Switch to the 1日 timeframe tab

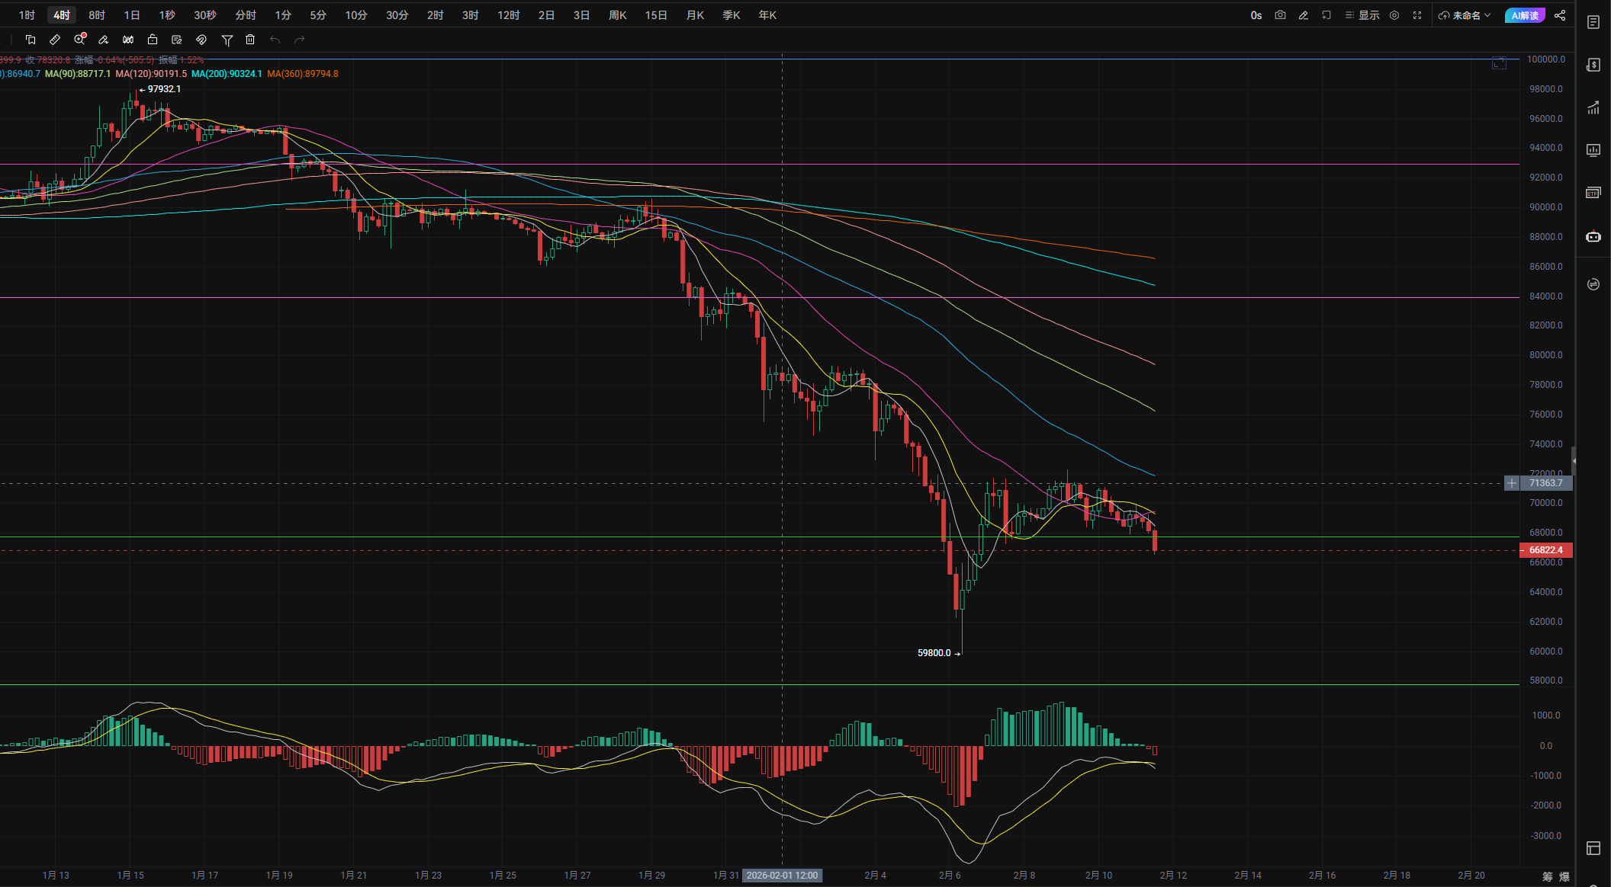tap(132, 15)
